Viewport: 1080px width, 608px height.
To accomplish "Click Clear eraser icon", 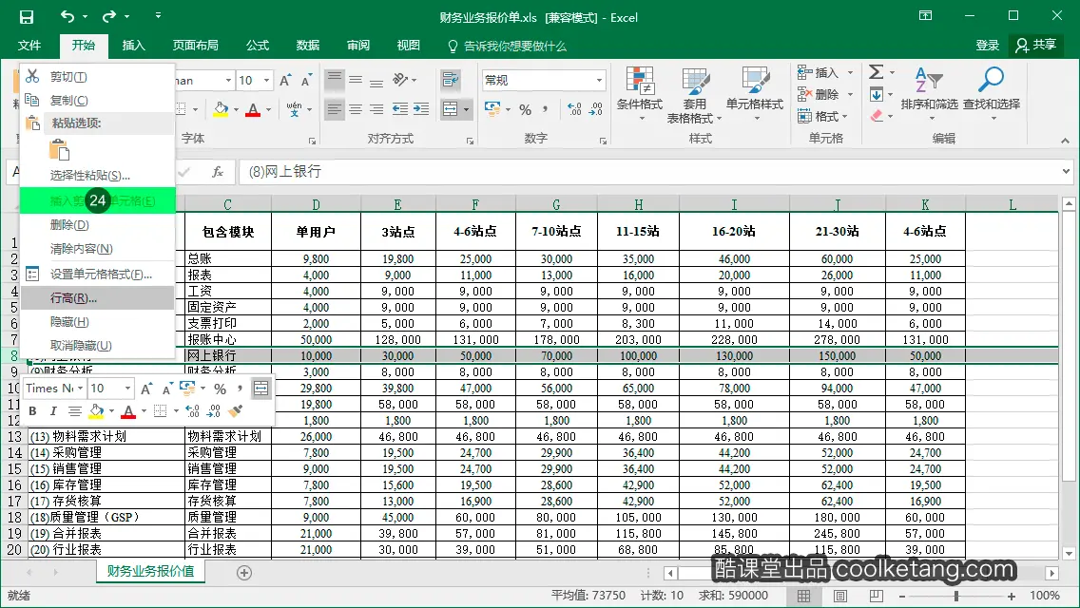I will click(877, 116).
